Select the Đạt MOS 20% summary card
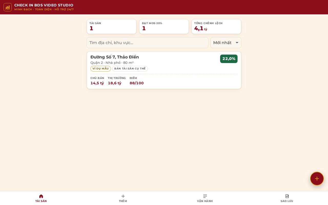 tap(164, 26)
